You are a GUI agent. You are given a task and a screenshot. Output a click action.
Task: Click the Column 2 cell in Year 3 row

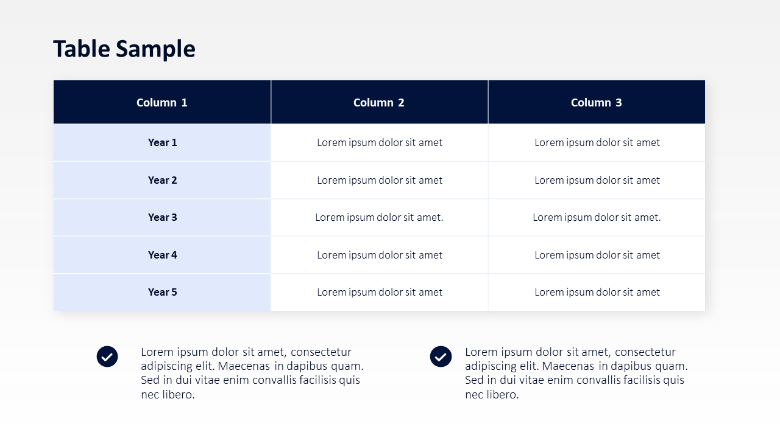(x=380, y=217)
